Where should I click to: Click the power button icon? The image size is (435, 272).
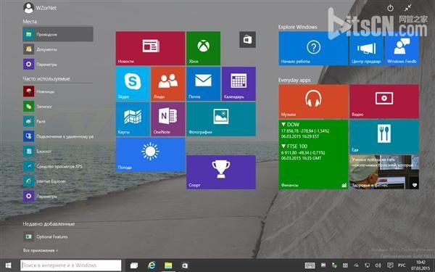(x=390, y=8)
